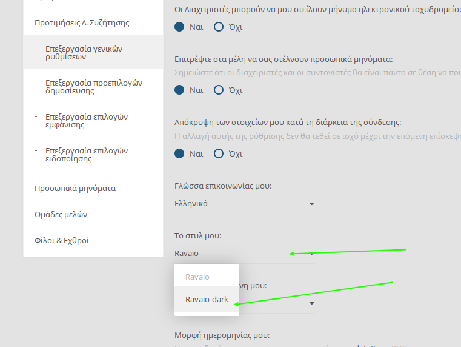
Task: Open Επεξεργασία επιλογών εμφάνισης settings
Action: [x=87, y=121]
